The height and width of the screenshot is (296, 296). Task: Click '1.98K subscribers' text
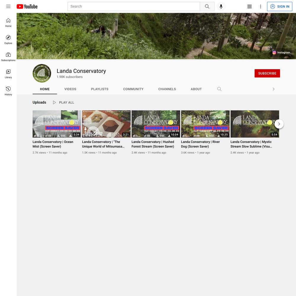70,77
